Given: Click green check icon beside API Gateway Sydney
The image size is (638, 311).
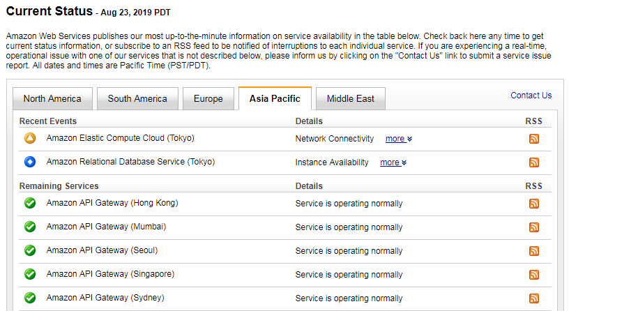Looking at the screenshot, I should (30, 298).
